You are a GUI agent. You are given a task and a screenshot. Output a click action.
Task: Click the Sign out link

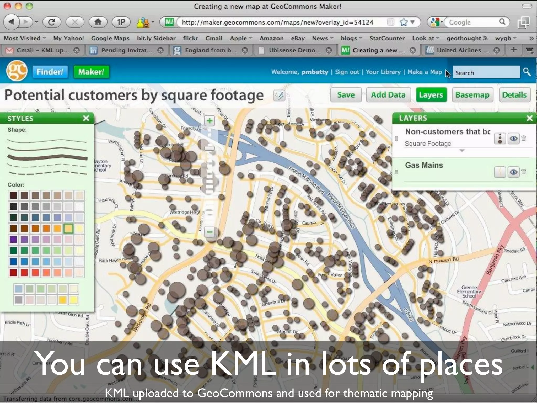coord(347,72)
